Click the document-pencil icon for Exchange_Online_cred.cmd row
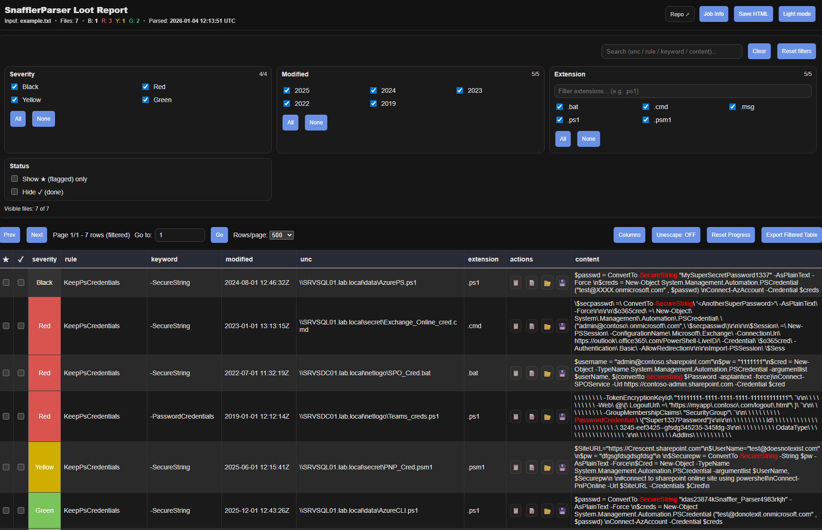The height and width of the screenshot is (530, 822). click(532, 326)
